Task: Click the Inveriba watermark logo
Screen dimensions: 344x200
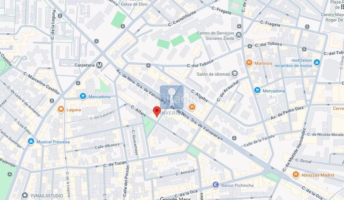Action: point(172,100)
